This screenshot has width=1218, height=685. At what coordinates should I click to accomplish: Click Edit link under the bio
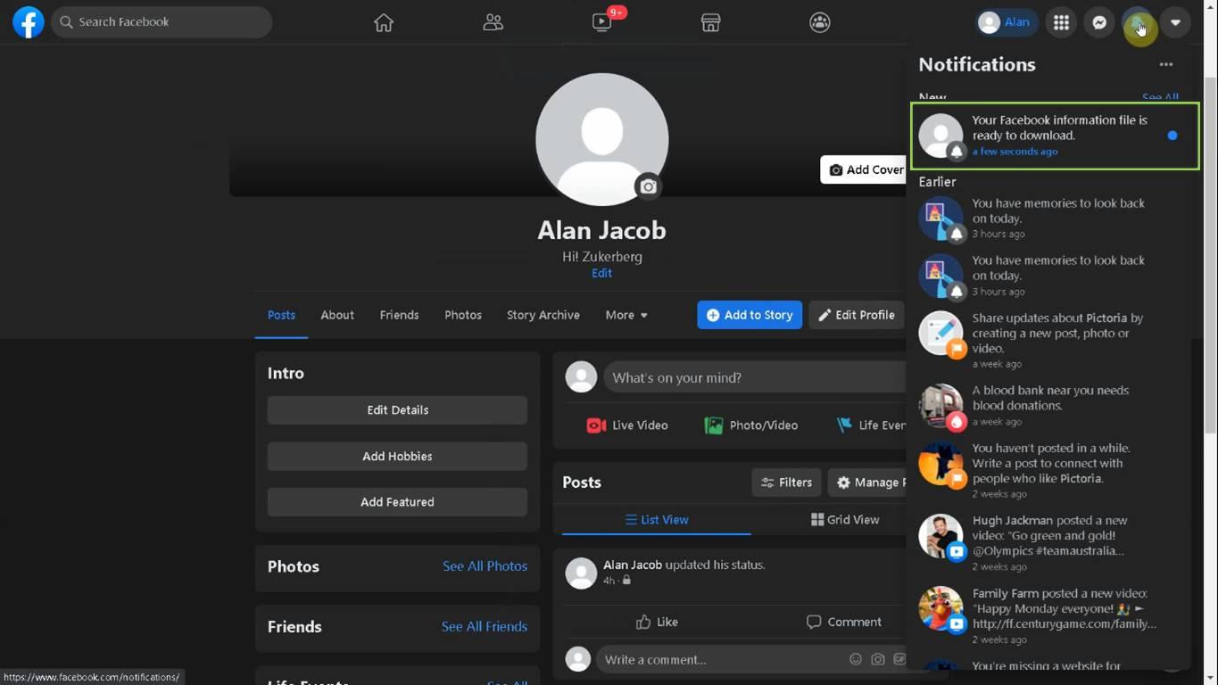coord(601,273)
